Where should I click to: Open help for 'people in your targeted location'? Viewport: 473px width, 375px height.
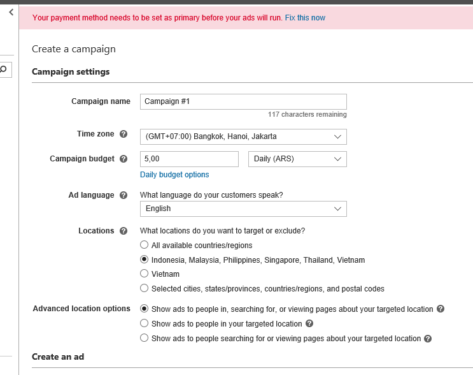[x=309, y=324]
